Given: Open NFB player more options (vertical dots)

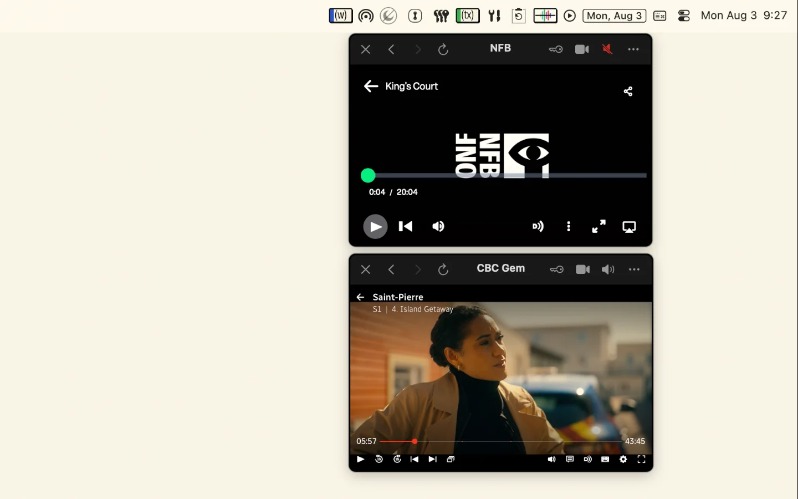Looking at the screenshot, I should pyautogui.click(x=569, y=226).
